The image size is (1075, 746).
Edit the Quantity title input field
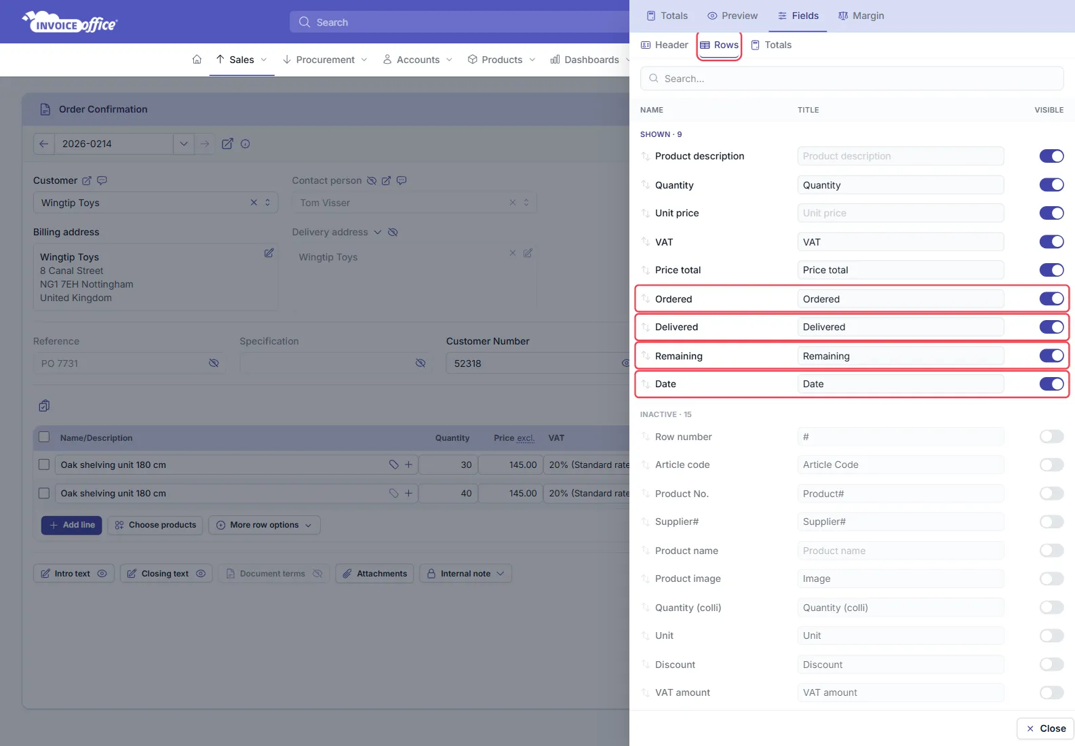pyautogui.click(x=901, y=185)
